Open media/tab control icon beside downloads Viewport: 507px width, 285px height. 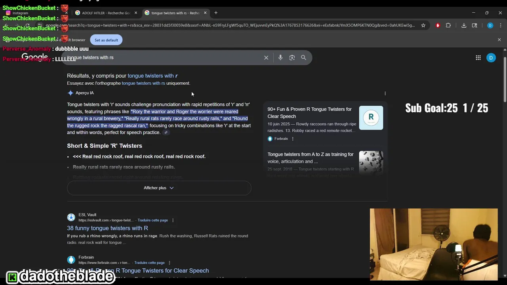tap(475, 25)
